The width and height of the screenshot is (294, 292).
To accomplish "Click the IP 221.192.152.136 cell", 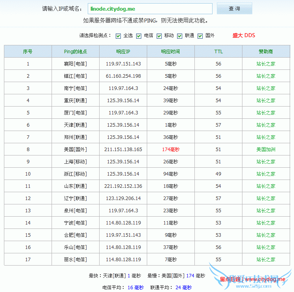I will coord(123,186).
